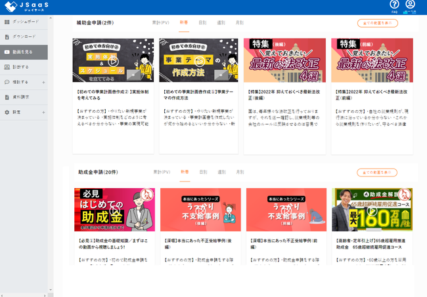
Task: Select 月別 tab in 助成金申請 section
Action: 240,172
